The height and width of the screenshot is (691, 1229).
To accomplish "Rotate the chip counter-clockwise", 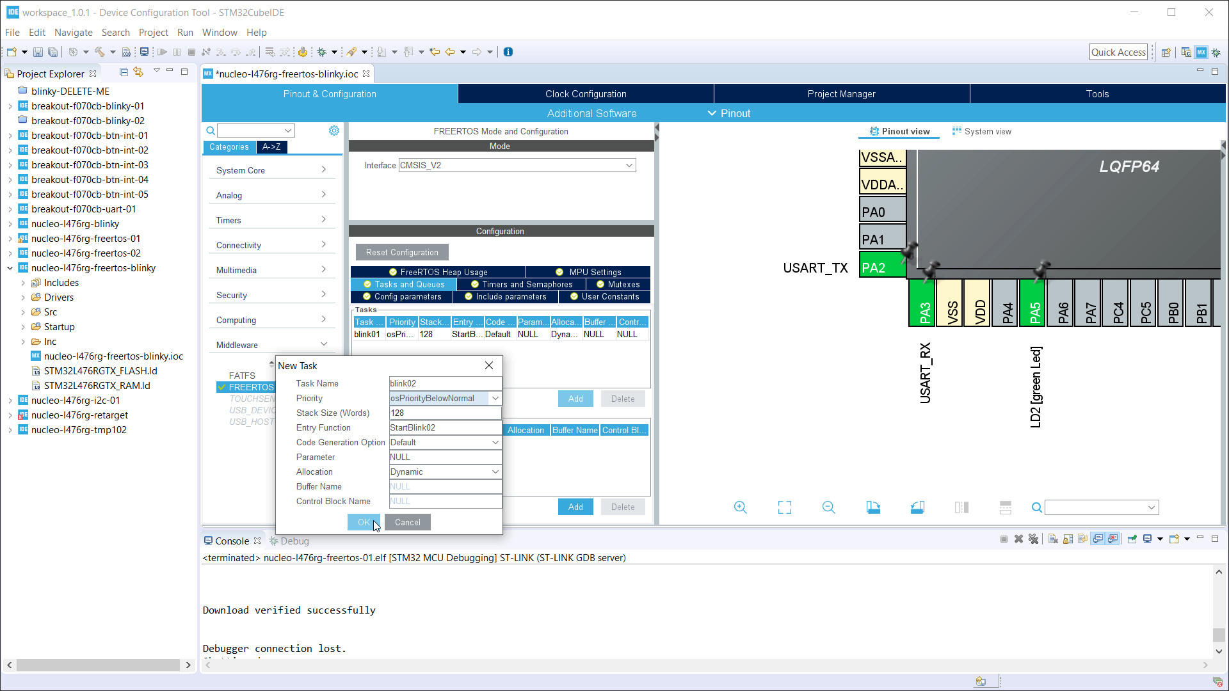I will (917, 507).
